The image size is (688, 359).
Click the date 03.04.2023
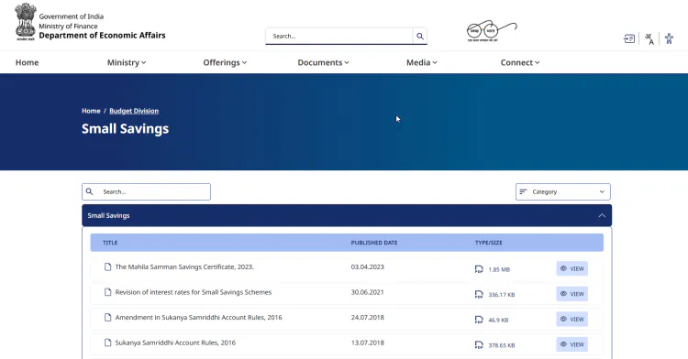point(367,267)
